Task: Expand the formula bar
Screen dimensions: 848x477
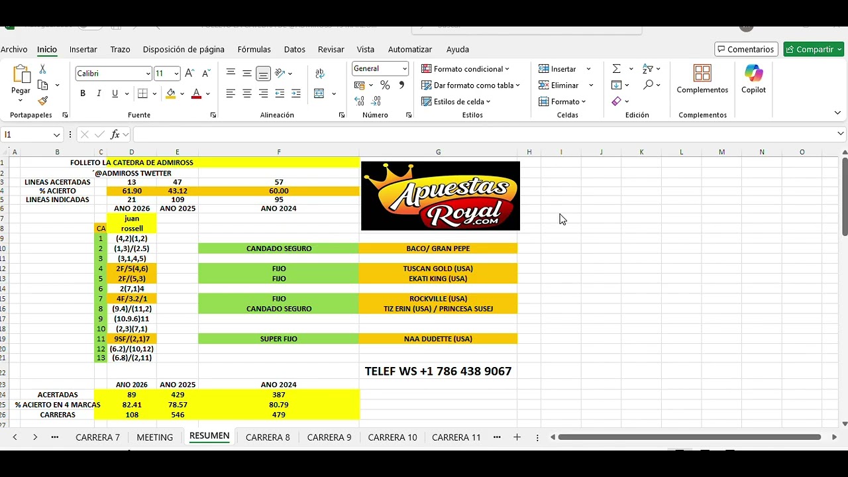Action: [x=841, y=134]
